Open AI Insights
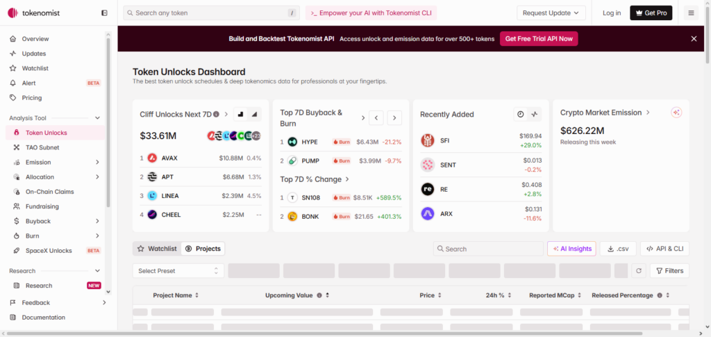Viewport: 711px width, 337px height. click(572, 249)
